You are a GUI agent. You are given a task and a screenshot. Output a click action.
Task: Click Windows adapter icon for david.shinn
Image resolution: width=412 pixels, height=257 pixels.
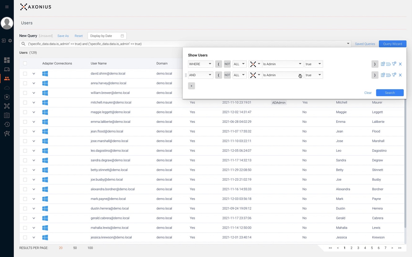45,74
